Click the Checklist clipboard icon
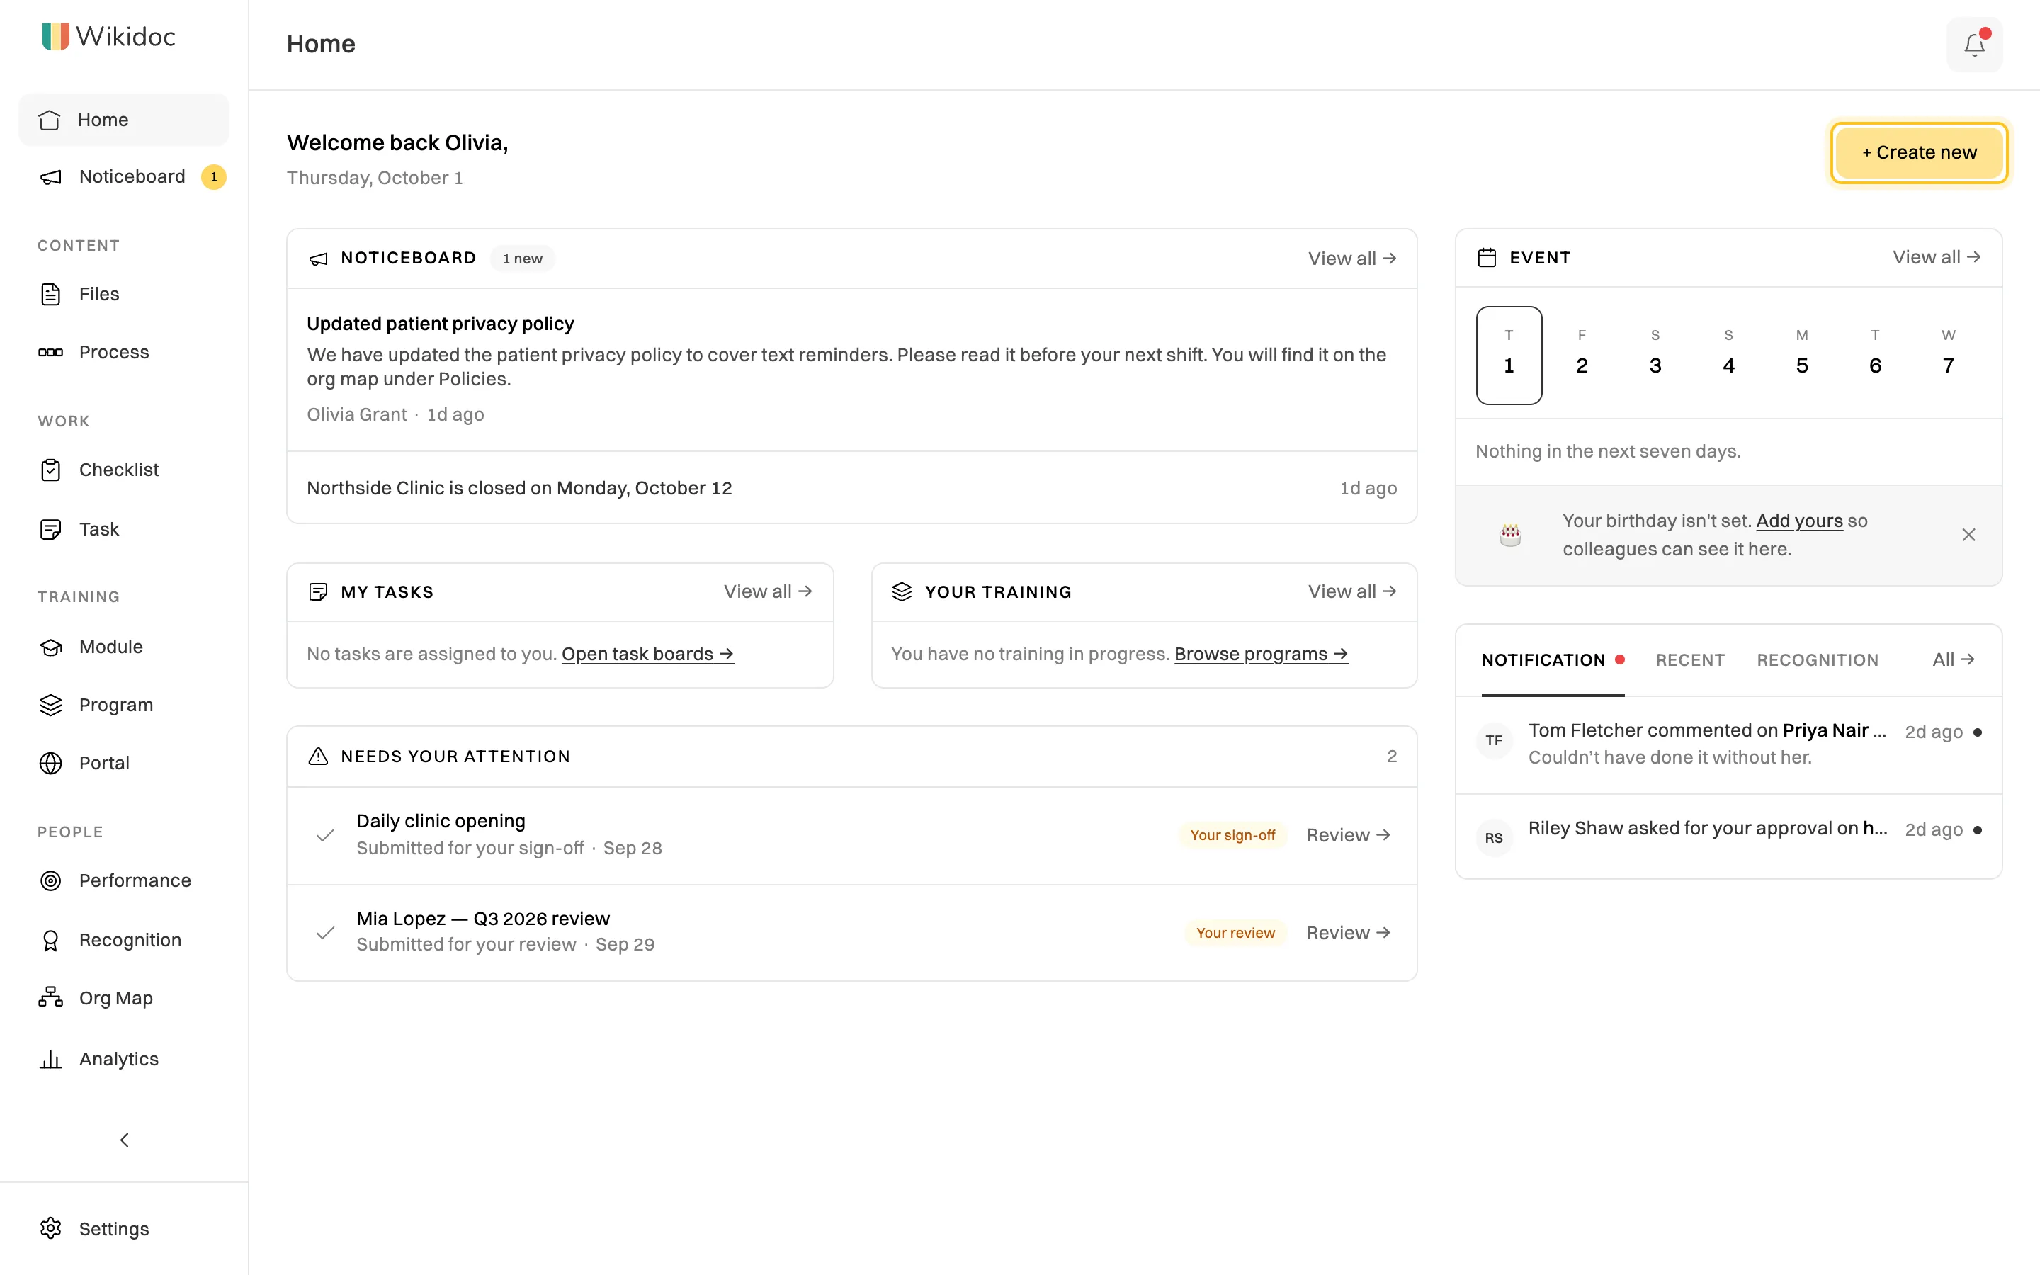 click(x=50, y=470)
